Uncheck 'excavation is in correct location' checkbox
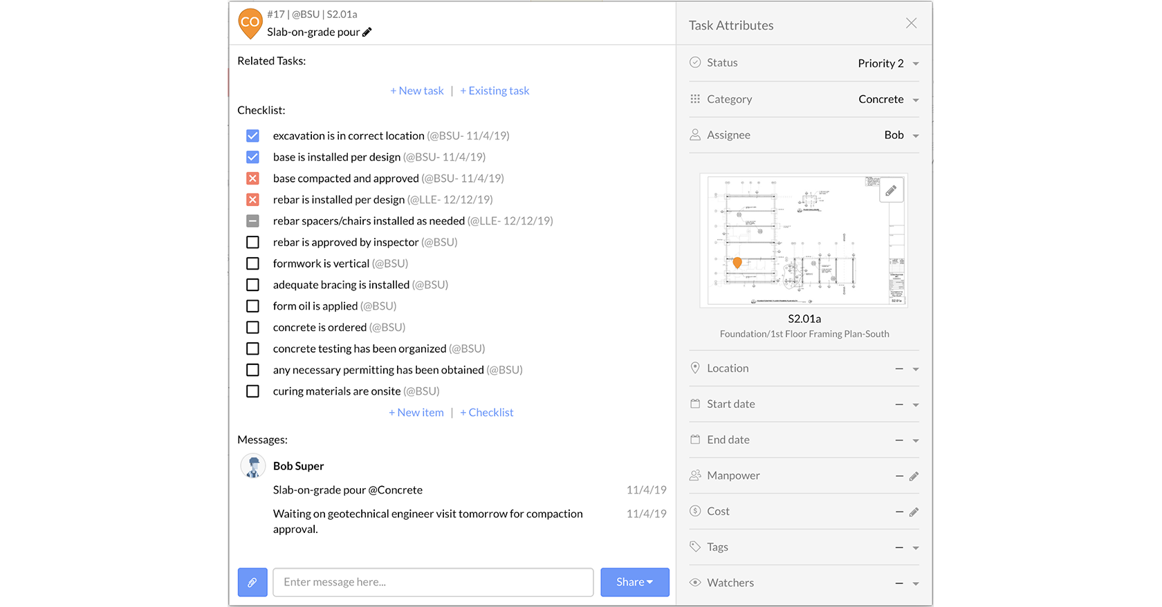This screenshot has height=607, width=1162. pos(253,136)
